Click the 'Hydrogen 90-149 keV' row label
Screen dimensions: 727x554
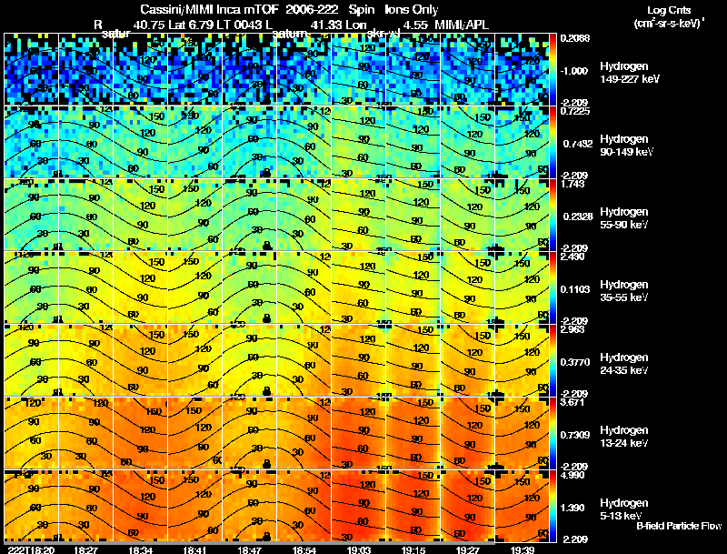click(627, 146)
